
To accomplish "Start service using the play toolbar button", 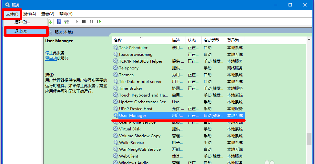I will (77, 22).
